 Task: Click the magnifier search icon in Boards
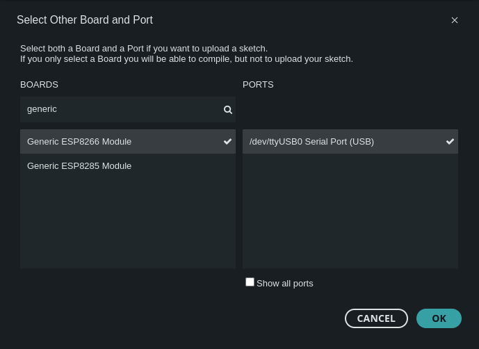[x=228, y=110]
